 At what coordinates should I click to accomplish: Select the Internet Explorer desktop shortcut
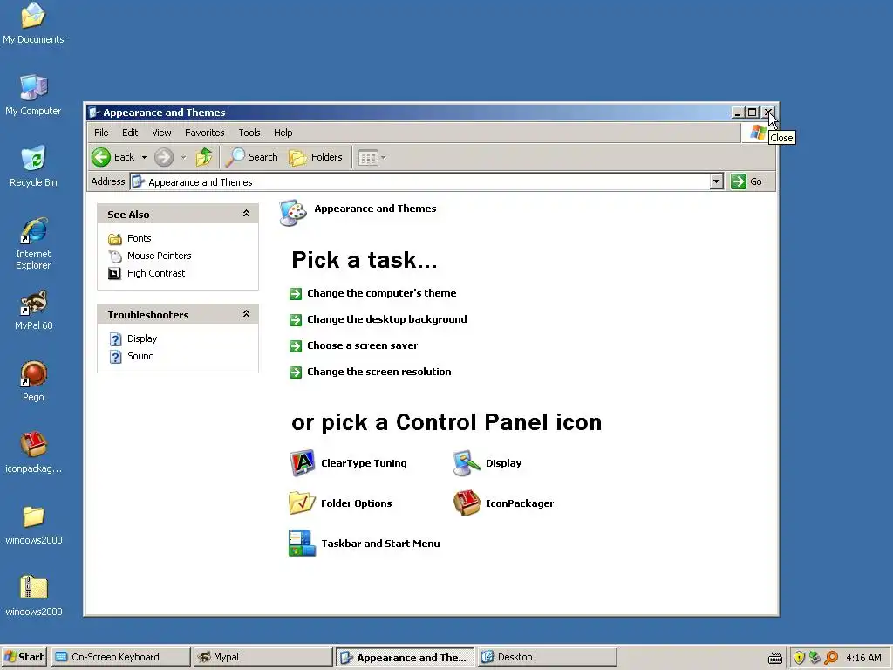point(33,230)
